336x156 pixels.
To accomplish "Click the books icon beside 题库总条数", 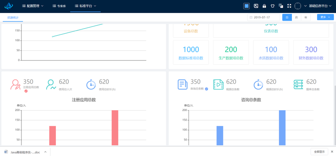I will 298,85.
